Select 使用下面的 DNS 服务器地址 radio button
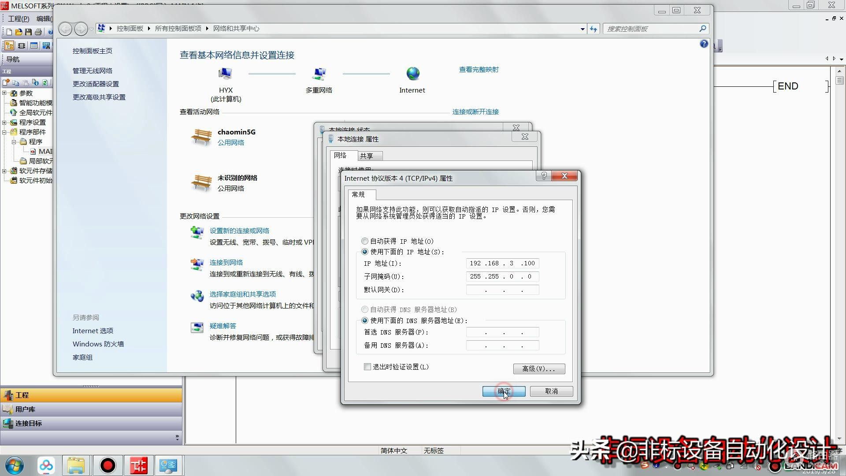The image size is (846, 476). point(364,320)
